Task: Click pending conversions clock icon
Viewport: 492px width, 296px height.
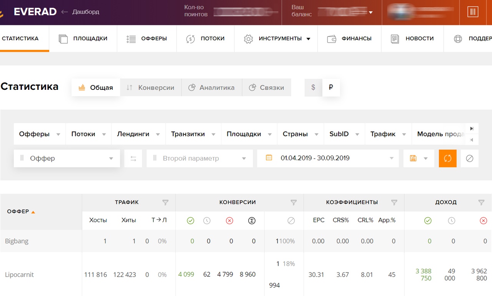Action: point(207,220)
